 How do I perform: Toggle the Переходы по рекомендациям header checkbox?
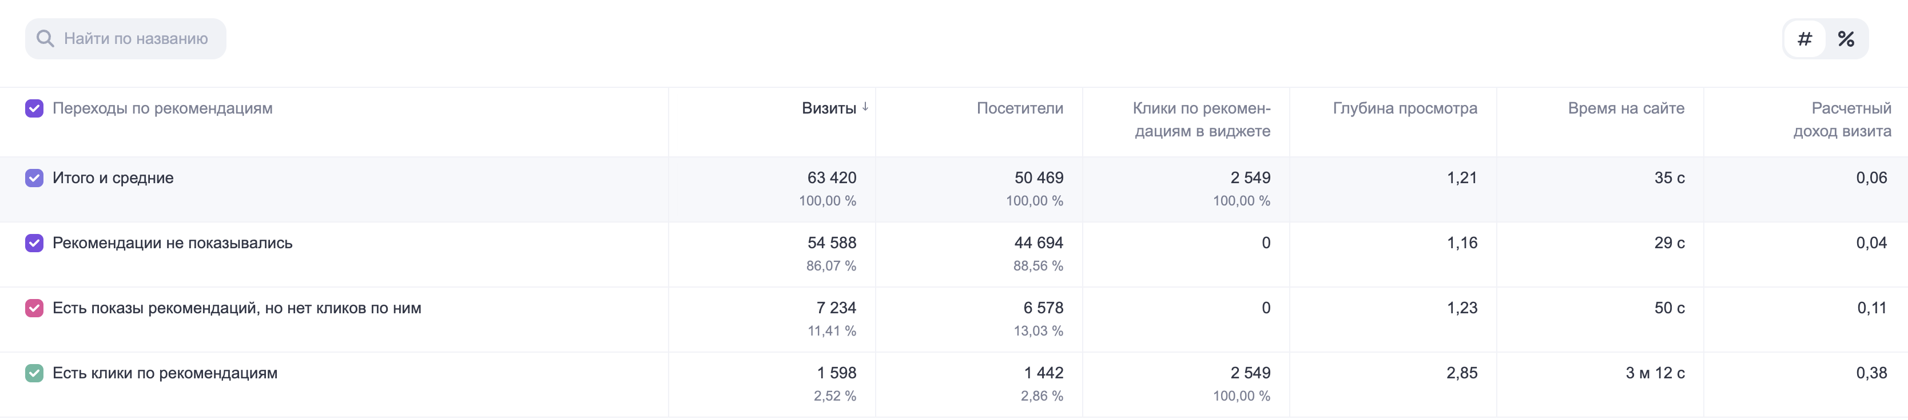(x=34, y=108)
